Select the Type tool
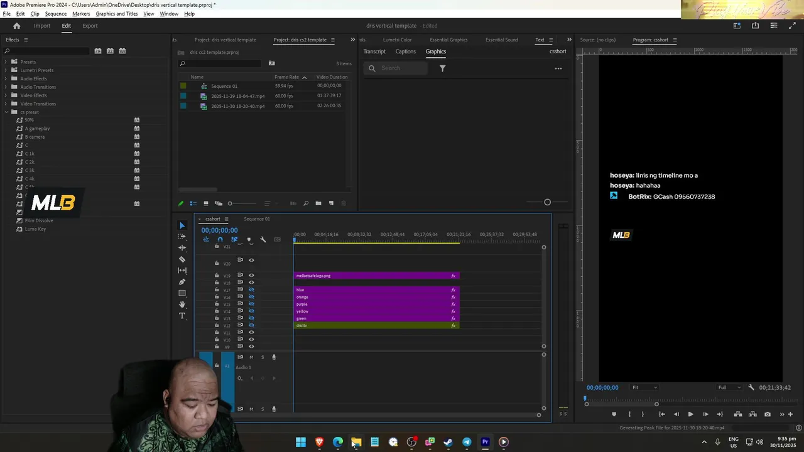 [x=182, y=316]
